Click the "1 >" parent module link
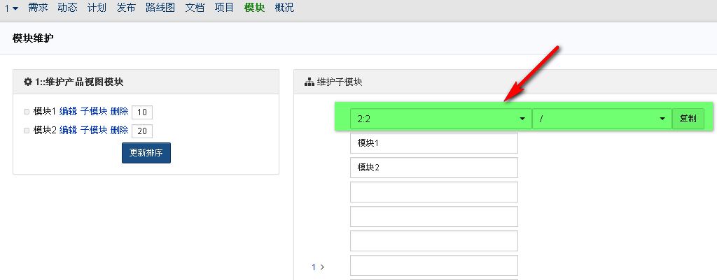Screen dimensions: 717x280 tap(319, 267)
